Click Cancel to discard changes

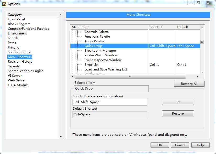[180, 145]
